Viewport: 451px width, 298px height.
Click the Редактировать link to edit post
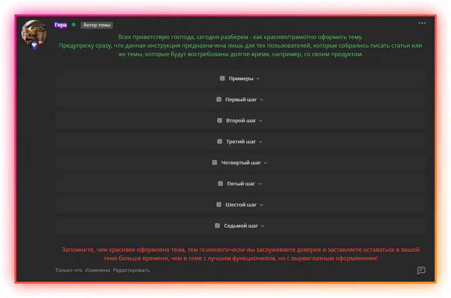[131, 270]
